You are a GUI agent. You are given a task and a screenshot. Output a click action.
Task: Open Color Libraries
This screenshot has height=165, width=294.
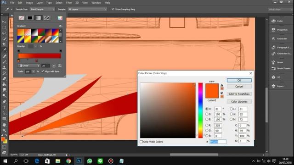click(239, 101)
